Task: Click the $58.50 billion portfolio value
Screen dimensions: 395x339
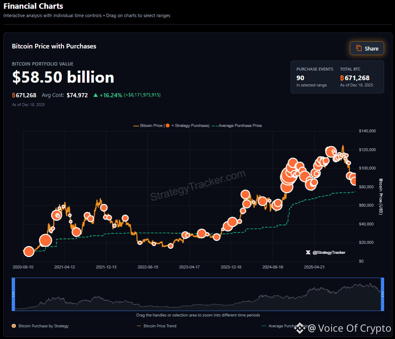Action: point(63,78)
